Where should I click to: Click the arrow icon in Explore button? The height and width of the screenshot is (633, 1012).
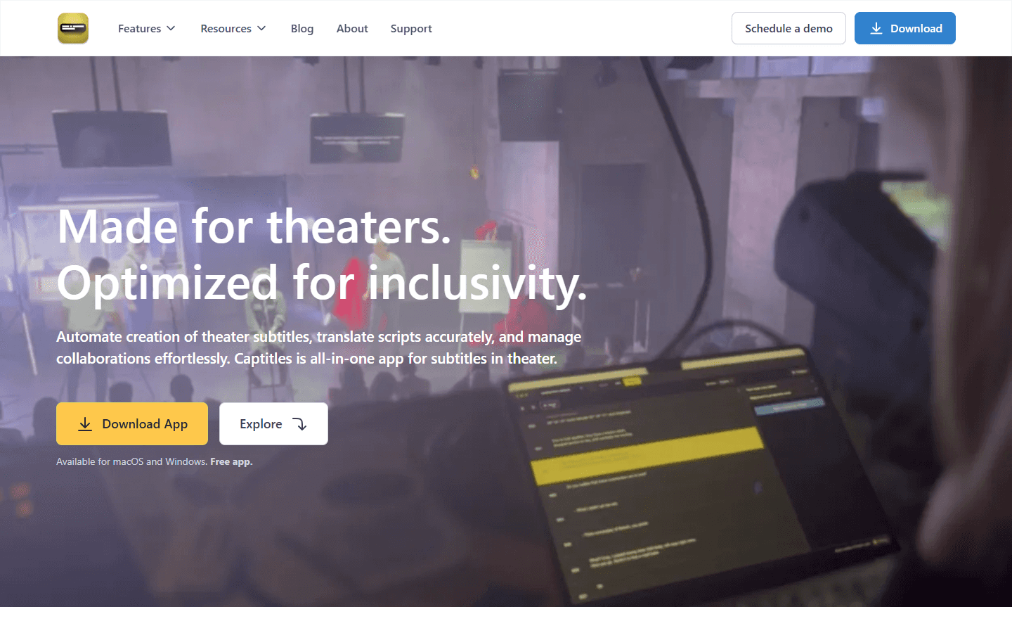point(299,424)
